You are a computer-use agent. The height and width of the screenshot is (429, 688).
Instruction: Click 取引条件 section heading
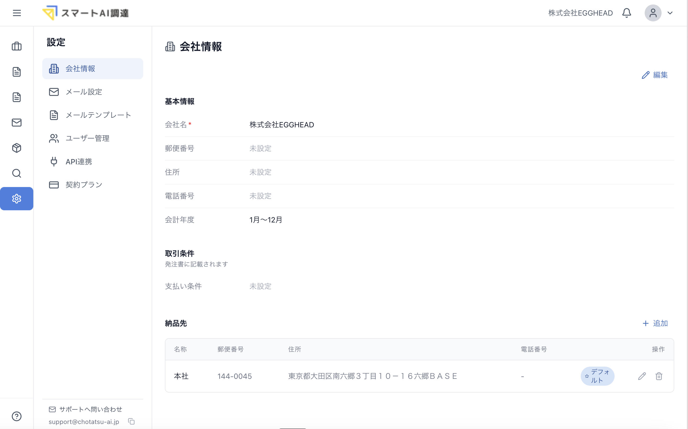point(180,253)
